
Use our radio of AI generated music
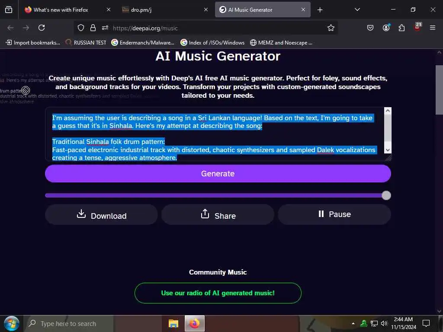click(x=218, y=293)
